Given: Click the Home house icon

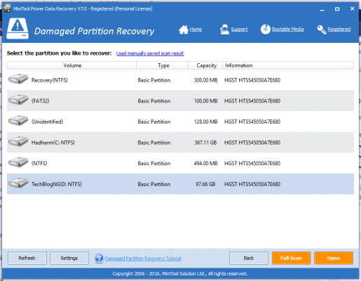Looking at the screenshot, I should pos(184,30).
